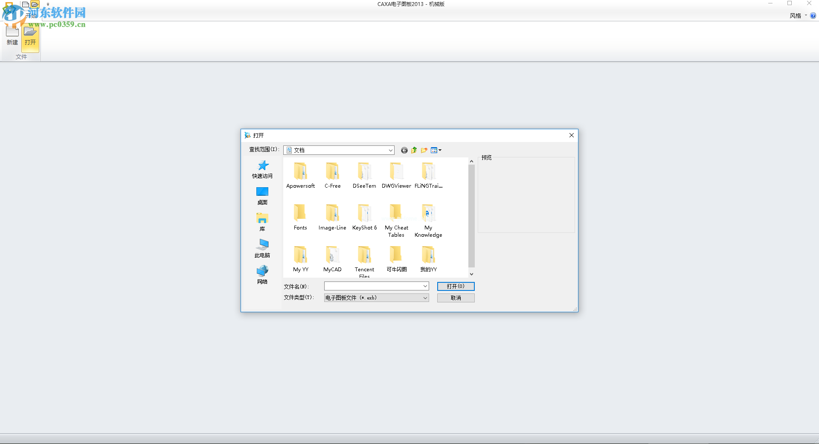This screenshot has width=819, height=444.
Task: Select the DSeeTem folder
Action: pyautogui.click(x=364, y=175)
